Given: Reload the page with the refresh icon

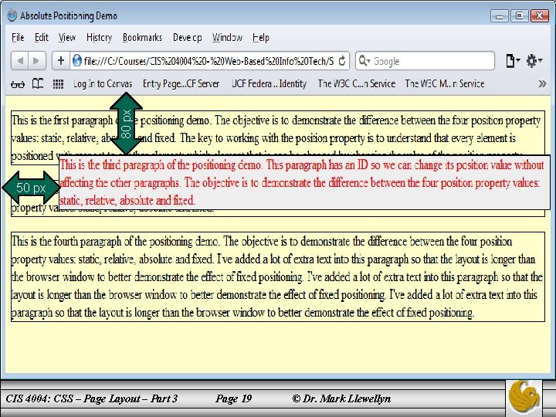Looking at the screenshot, I should tap(342, 61).
